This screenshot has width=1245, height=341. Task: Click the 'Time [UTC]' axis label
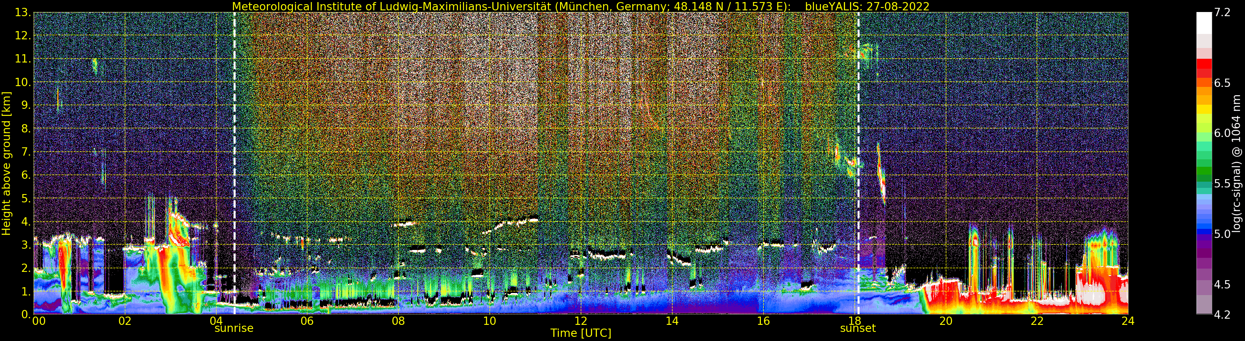[x=580, y=333]
